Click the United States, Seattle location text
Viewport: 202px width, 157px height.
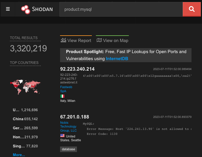click(x=71, y=138)
